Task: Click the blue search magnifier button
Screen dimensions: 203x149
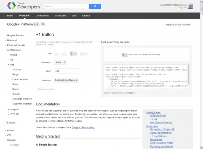Action: pos(95,6)
